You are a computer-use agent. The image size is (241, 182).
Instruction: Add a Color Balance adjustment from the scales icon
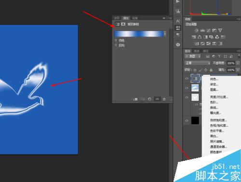tap(200, 37)
